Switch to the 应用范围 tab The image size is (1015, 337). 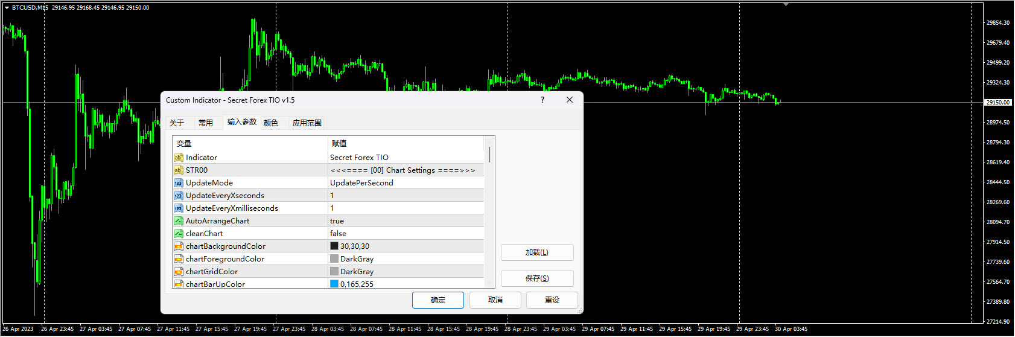[x=307, y=123]
